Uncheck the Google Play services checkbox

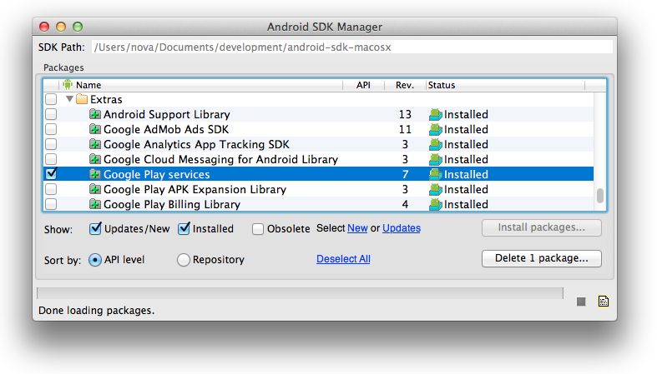click(x=51, y=174)
